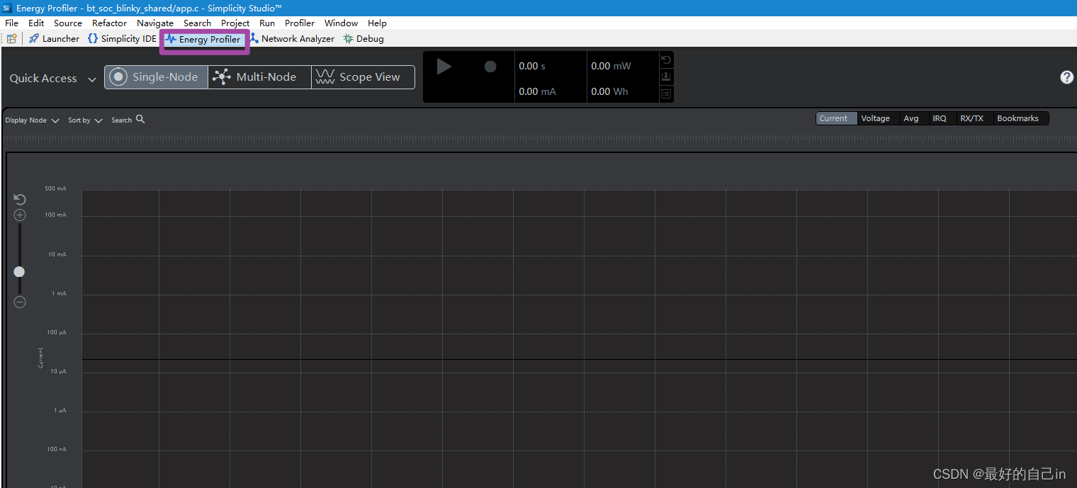Viewport: 1077px width, 488px height.
Task: Open the Sort by dropdown
Action: 85,120
